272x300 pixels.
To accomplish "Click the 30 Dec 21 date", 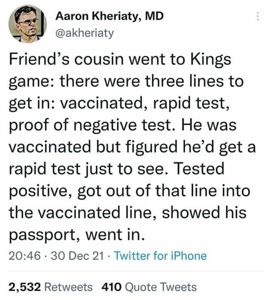I will (77, 256).
